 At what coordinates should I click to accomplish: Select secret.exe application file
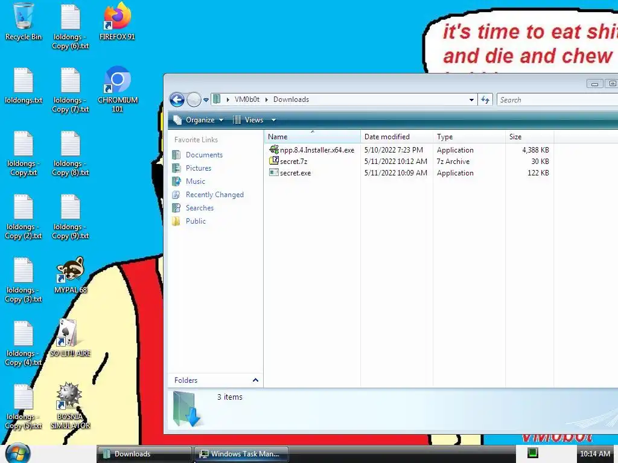pyautogui.click(x=290, y=173)
